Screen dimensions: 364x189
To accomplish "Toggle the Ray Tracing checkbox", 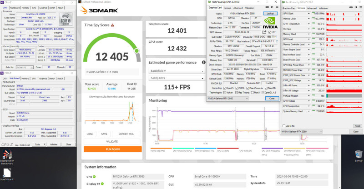I will click(237, 93).
